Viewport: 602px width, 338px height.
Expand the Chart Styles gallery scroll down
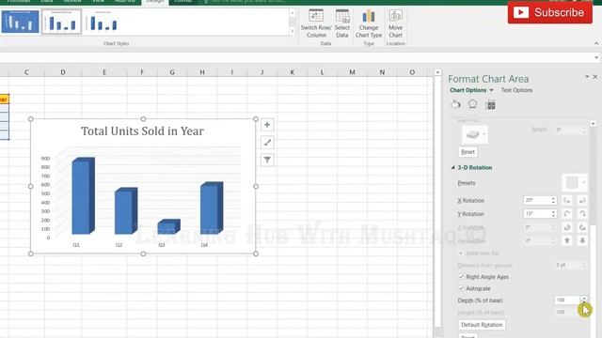293,31
